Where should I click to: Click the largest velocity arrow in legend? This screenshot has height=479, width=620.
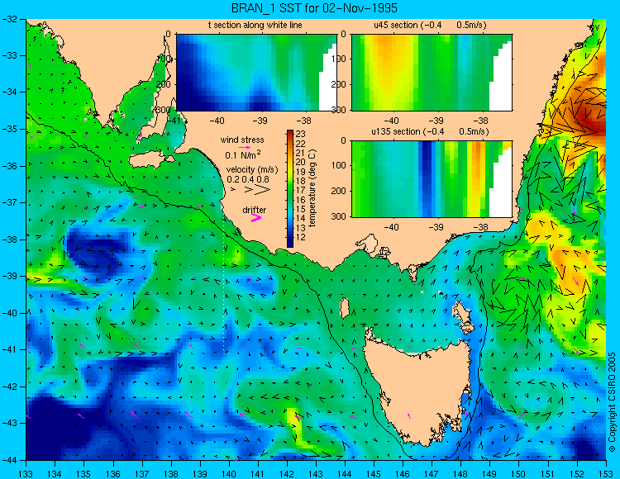[263, 190]
